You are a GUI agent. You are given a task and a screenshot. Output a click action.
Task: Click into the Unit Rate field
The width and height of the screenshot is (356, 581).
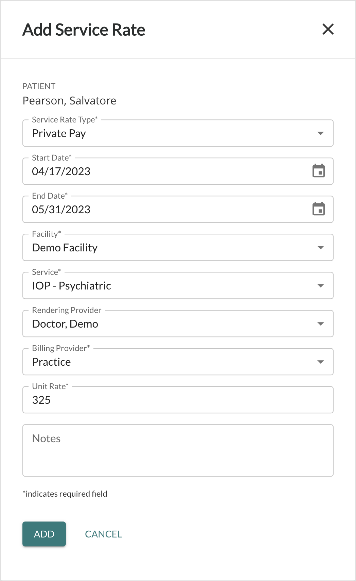(178, 400)
